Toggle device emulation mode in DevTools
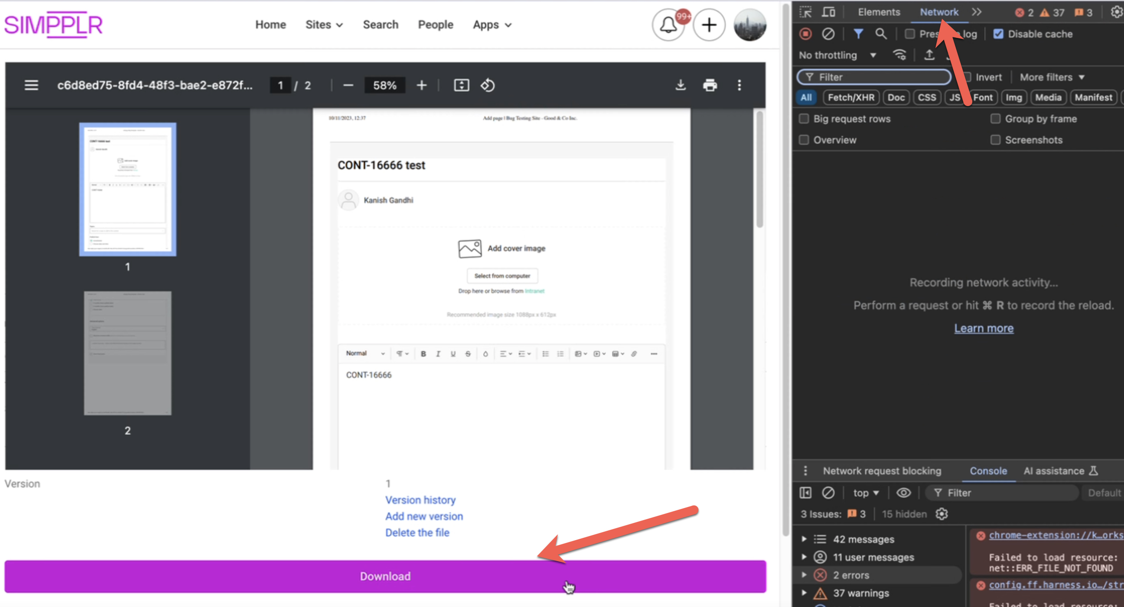This screenshot has height=607, width=1124. pyautogui.click(x=828, y=12)
